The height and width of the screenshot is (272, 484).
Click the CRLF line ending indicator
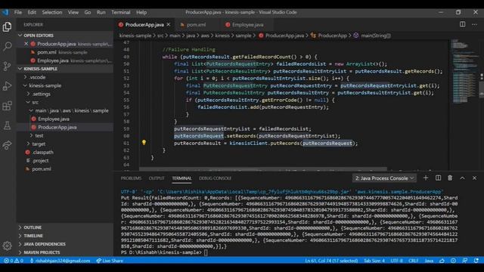pos(413,261)
